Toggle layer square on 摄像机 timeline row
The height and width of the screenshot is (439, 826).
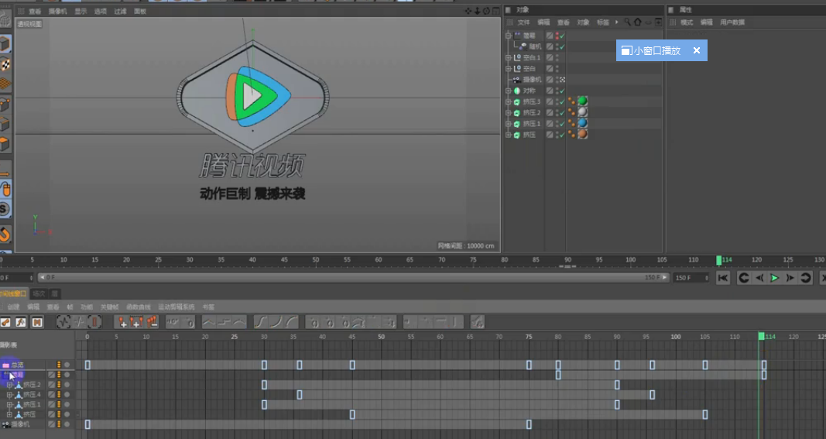(52, 424)
